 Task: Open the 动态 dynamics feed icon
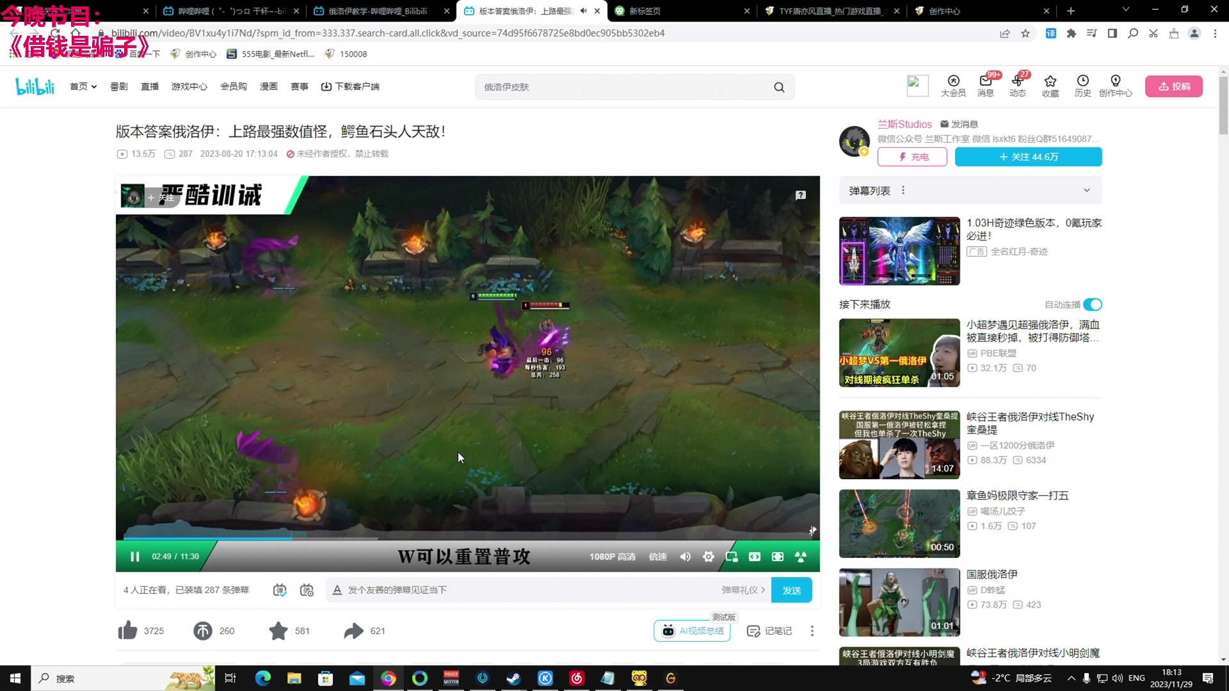[x=1018, y=86]
